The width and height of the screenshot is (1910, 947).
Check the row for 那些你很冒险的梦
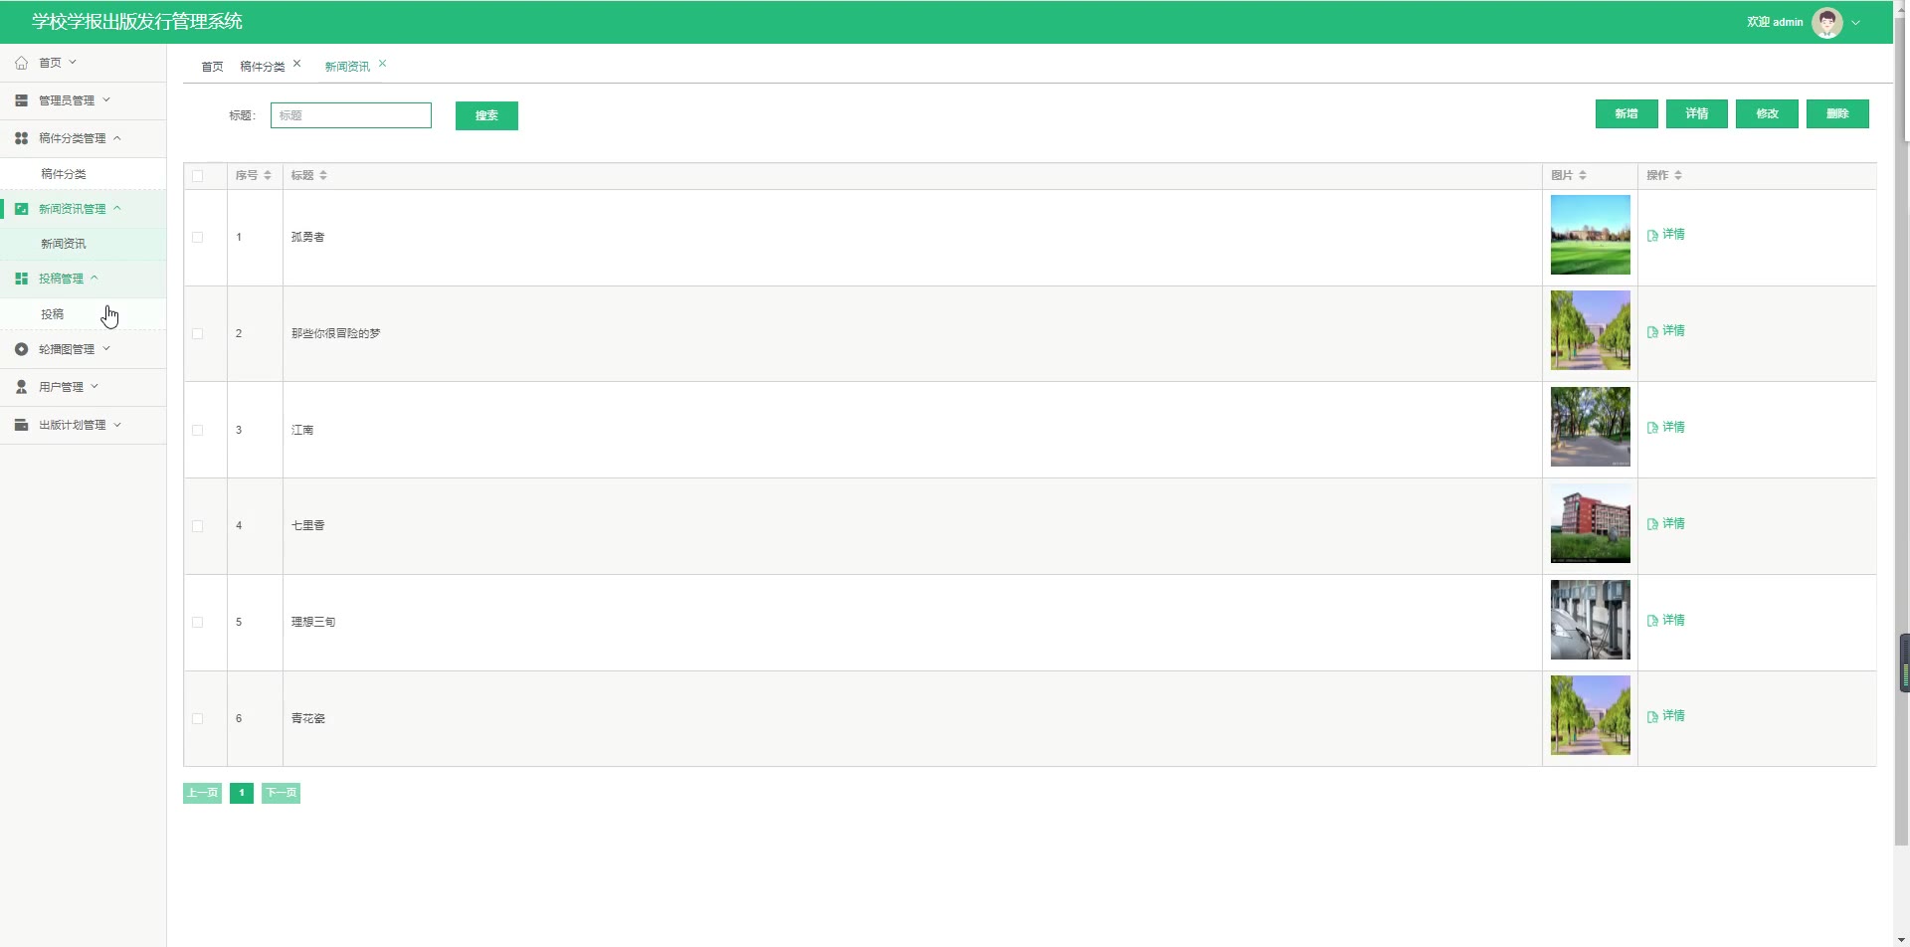[197, 333]
